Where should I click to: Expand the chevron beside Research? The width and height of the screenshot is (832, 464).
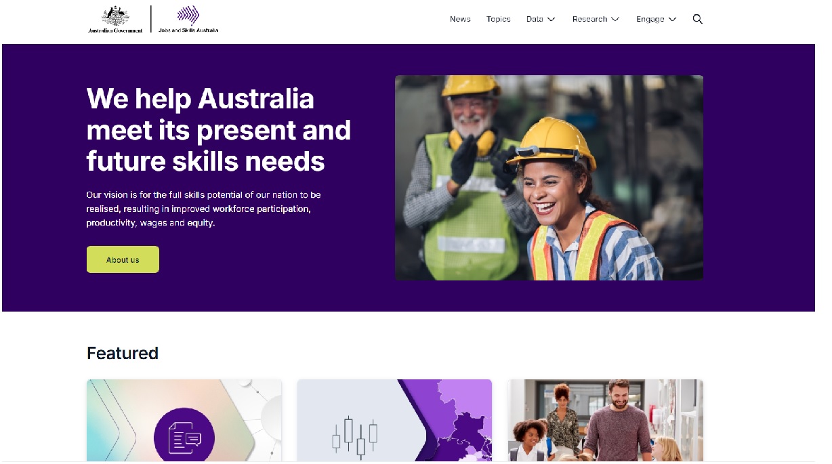tap(615, 19)
